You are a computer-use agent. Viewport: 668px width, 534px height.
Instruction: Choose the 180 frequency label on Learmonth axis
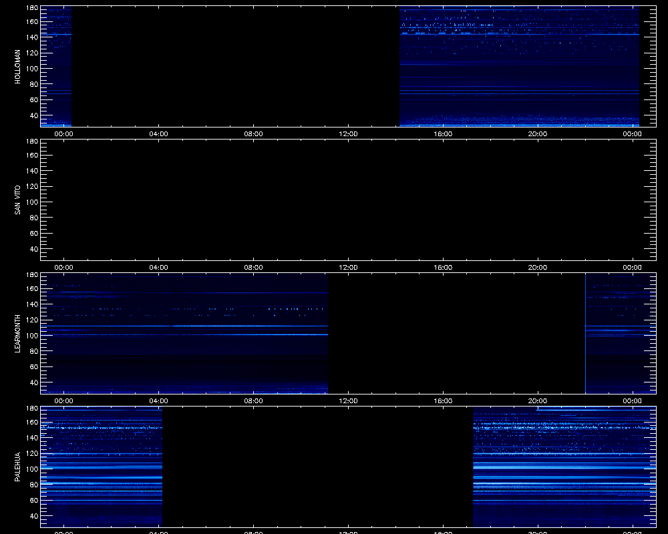32,274
